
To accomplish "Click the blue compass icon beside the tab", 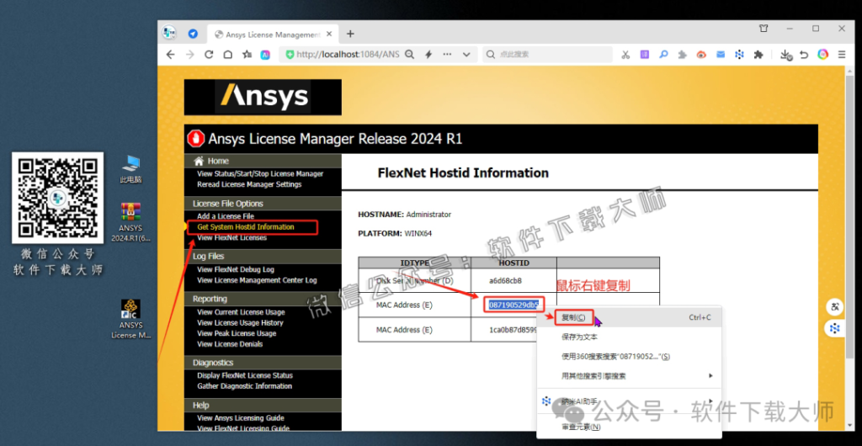I will coord(193,34).
